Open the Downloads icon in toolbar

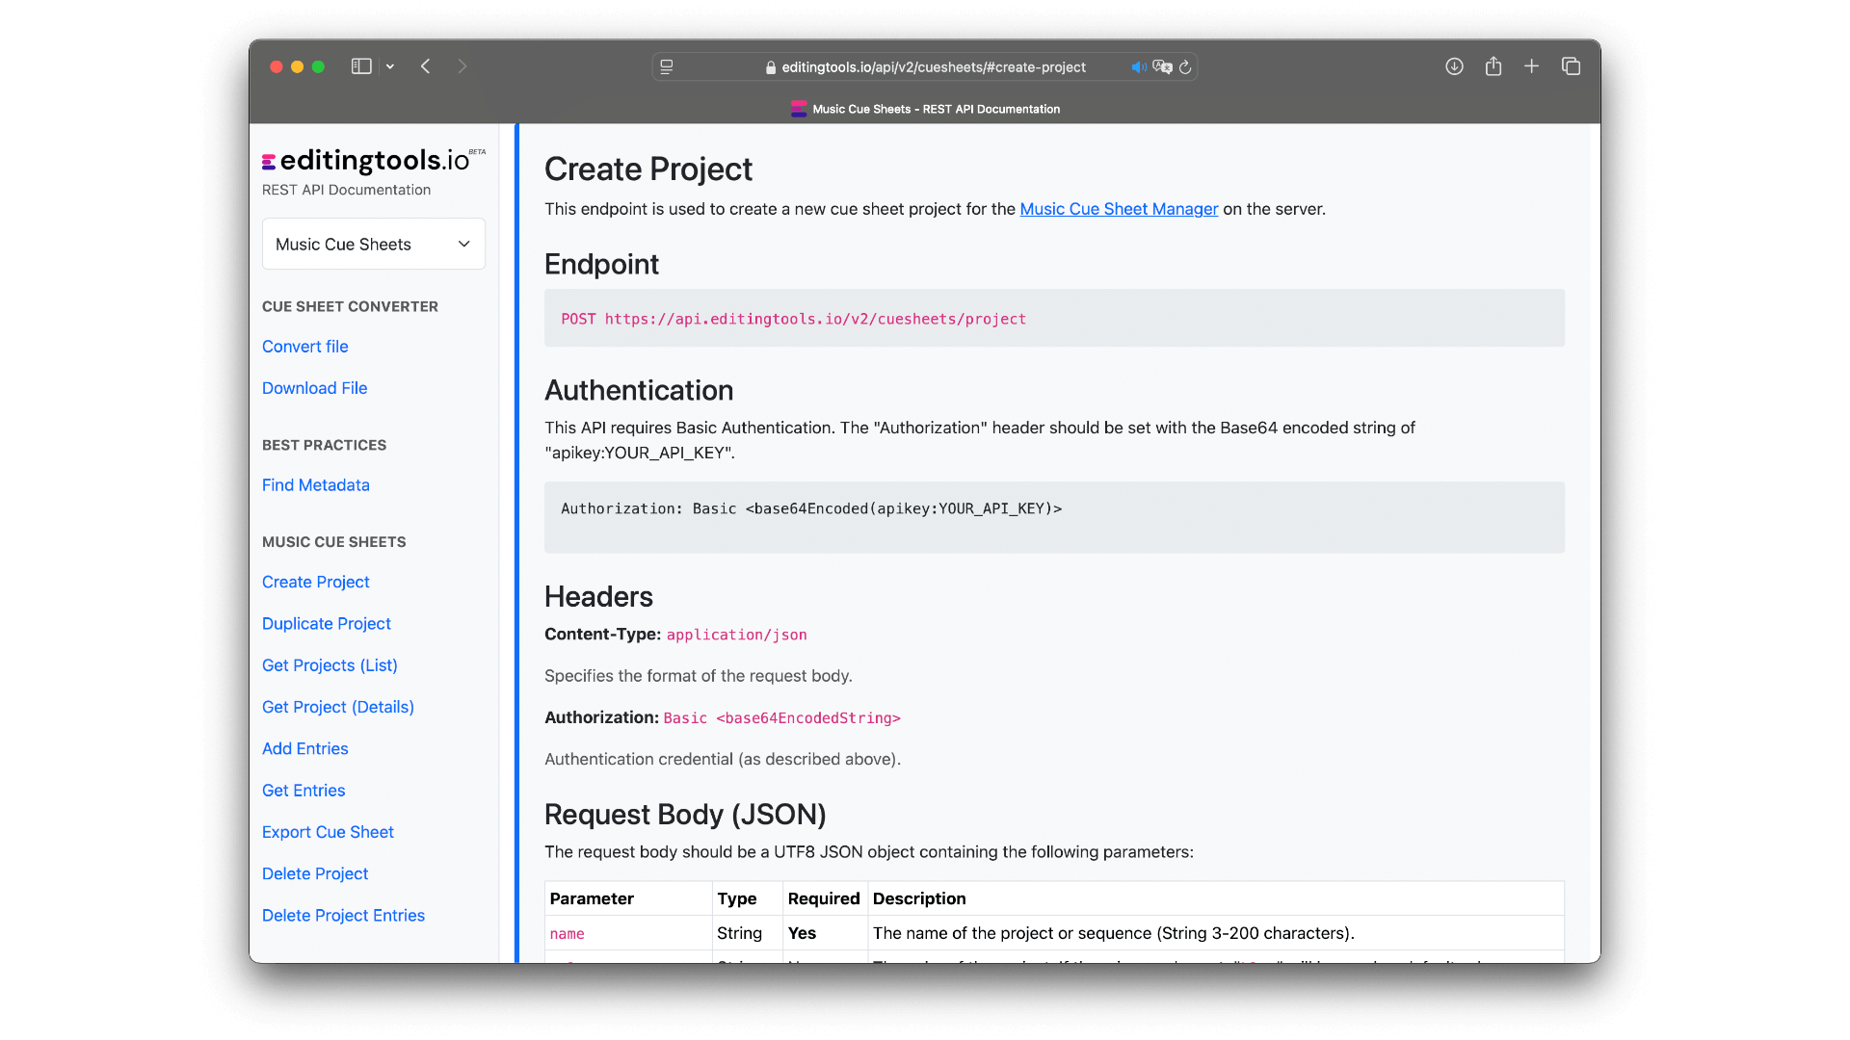pos(1454,66)
